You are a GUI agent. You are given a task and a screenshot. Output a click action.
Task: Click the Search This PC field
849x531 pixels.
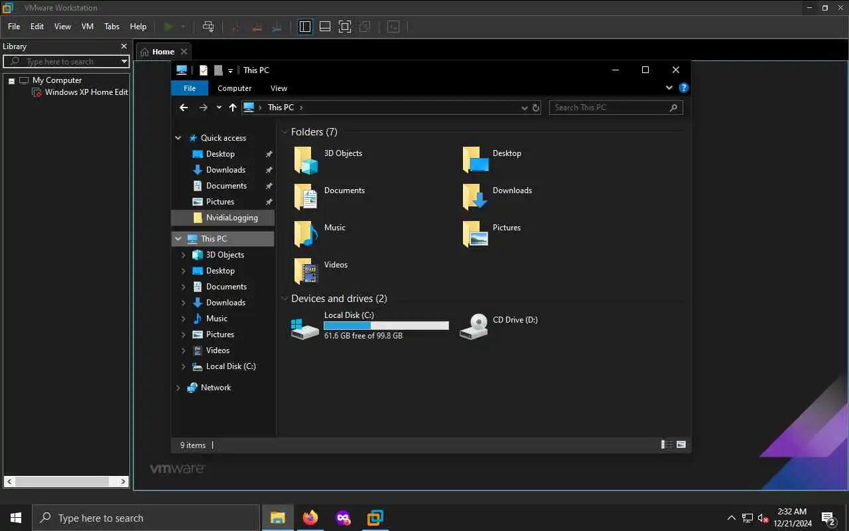[616, 108]
